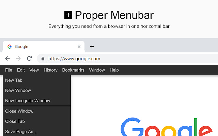Reload the page with the refresh icon

[29, 58]
